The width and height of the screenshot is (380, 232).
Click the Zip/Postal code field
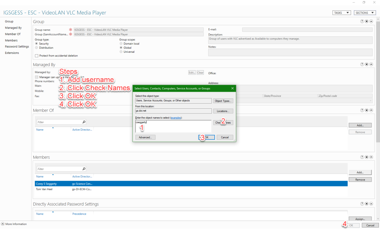coord(345,96)
